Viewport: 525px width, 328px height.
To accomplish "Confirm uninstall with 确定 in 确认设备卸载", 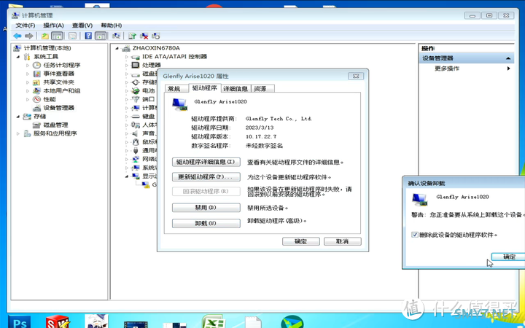I will pyautogui.click(x=508, y=257).
